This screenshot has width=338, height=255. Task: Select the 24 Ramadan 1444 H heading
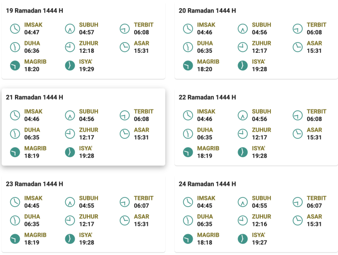[x=207, y=184]
